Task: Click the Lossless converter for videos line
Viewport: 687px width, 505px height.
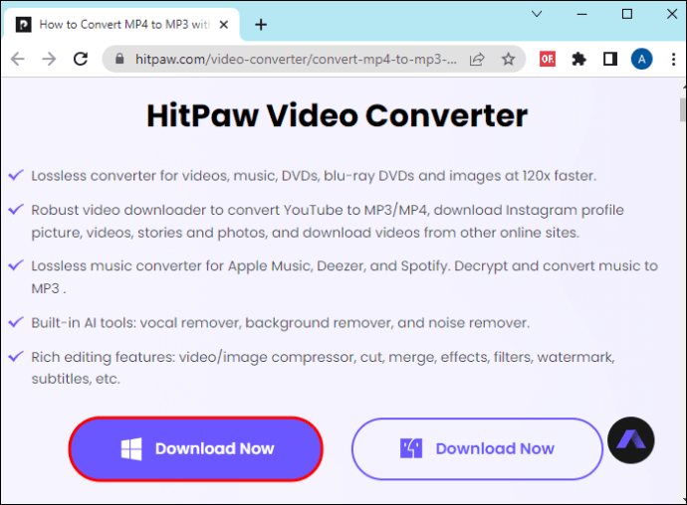Action: pos(314,176)
